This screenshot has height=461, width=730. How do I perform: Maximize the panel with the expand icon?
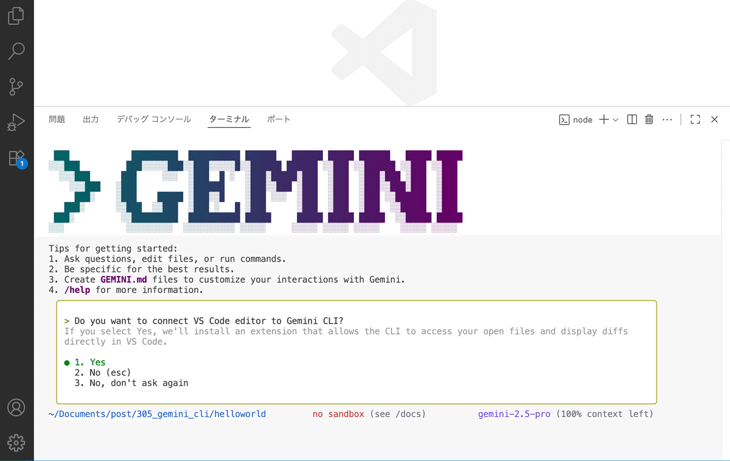(x=695, y=119)
